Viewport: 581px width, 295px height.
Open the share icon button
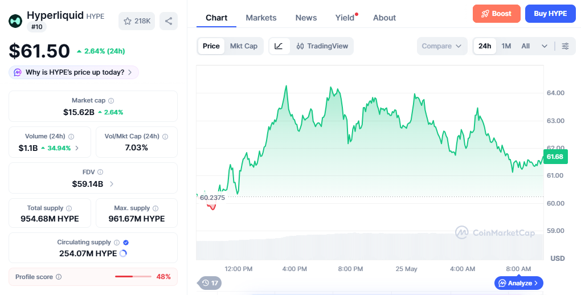point(169,21)
